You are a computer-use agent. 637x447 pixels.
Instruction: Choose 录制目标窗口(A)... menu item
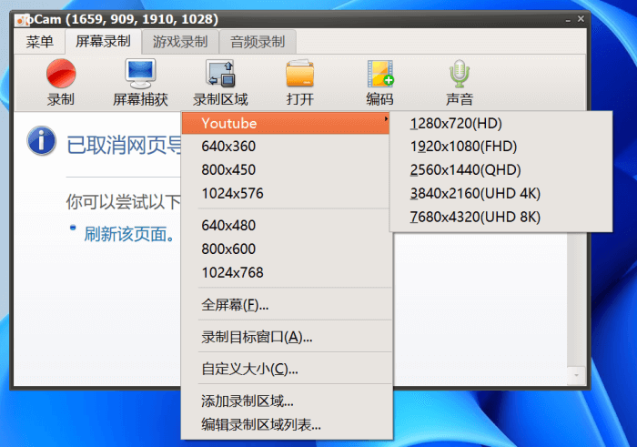click(x=286, y=337)
